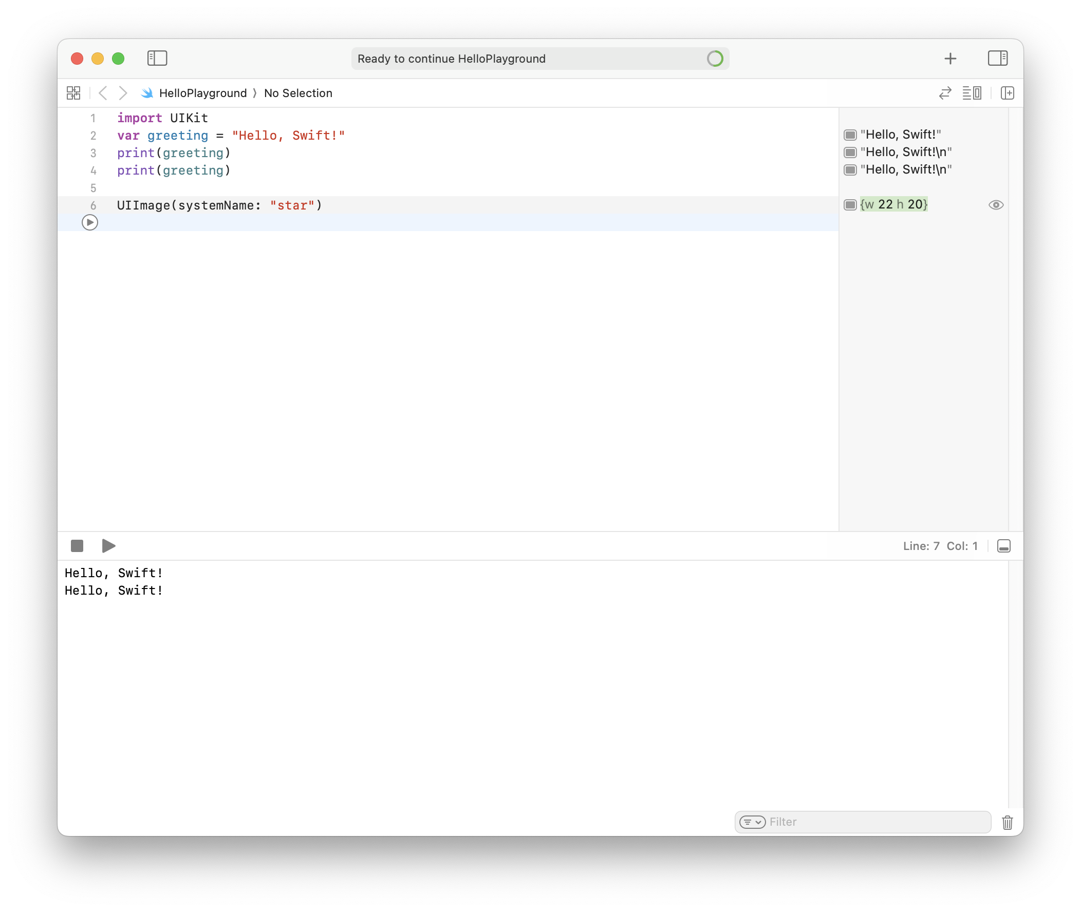Add editor on right split icon

coord(1007,93)
